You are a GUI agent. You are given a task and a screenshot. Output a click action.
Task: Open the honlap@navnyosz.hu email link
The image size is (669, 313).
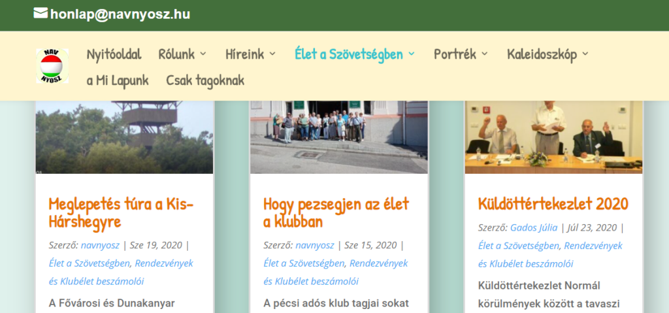120,14
